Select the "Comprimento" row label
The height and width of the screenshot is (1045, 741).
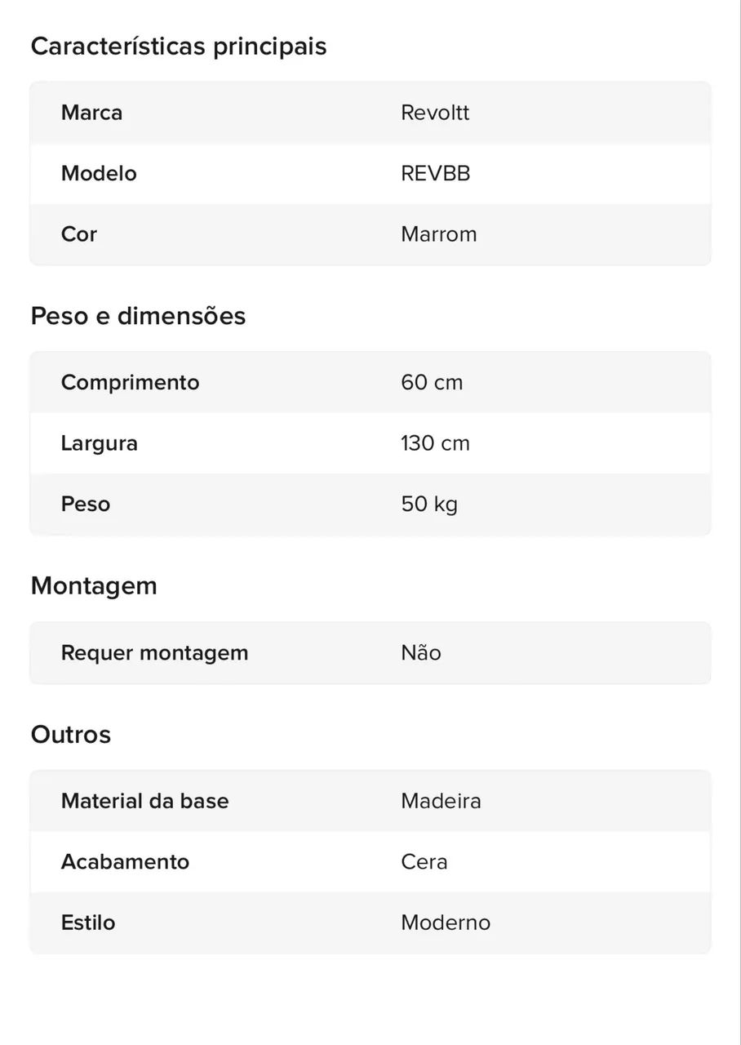coord(130,382)
